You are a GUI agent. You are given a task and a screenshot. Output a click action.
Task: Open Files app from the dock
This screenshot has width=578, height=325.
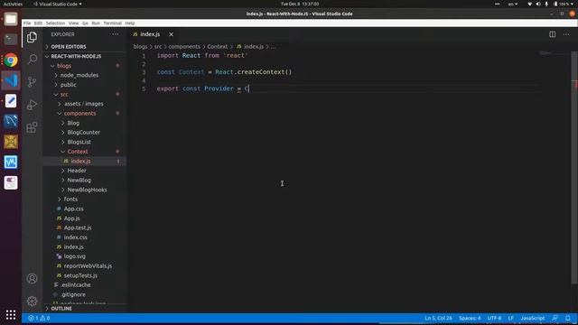coord(11,19)
